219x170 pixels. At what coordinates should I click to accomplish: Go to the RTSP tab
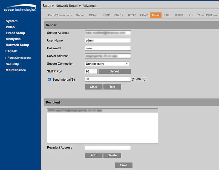point(132,15)
